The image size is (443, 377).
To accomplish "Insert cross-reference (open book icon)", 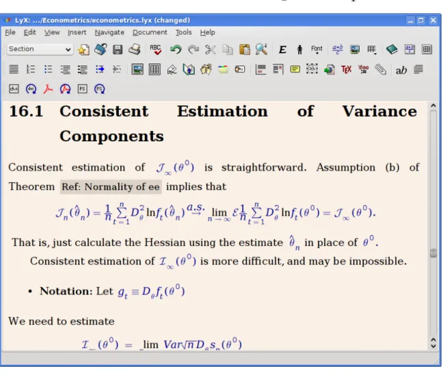I will point(189,70).
